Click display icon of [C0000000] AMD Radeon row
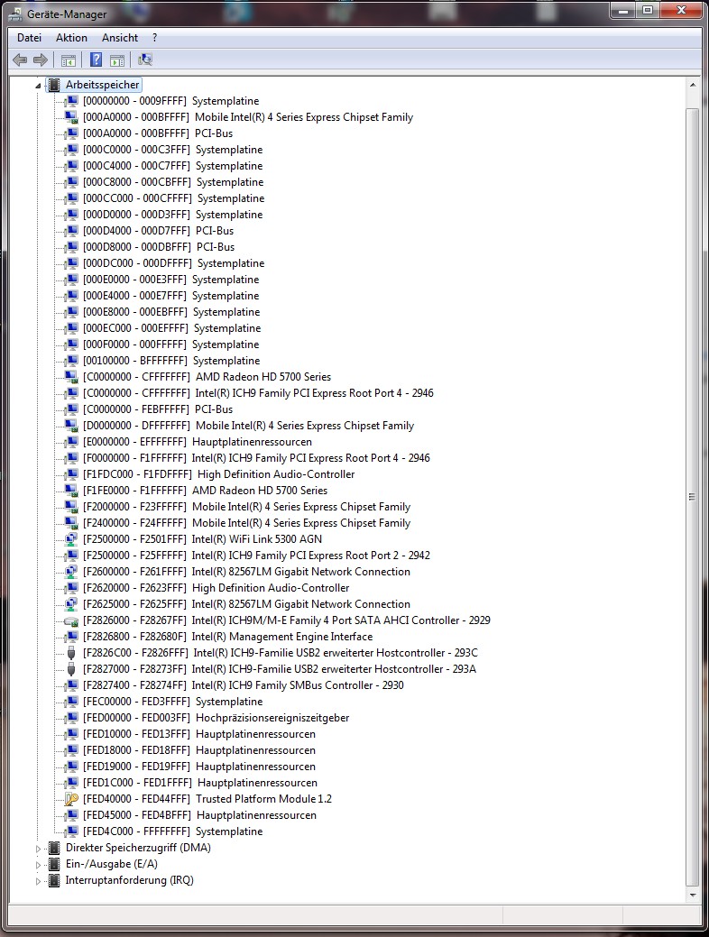 point(71,376)
